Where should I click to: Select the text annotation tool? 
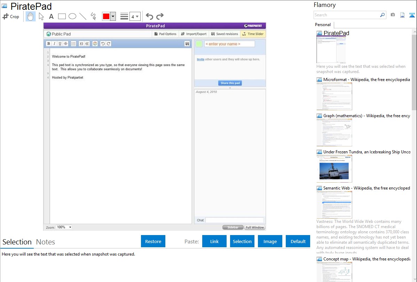[51, 16]
